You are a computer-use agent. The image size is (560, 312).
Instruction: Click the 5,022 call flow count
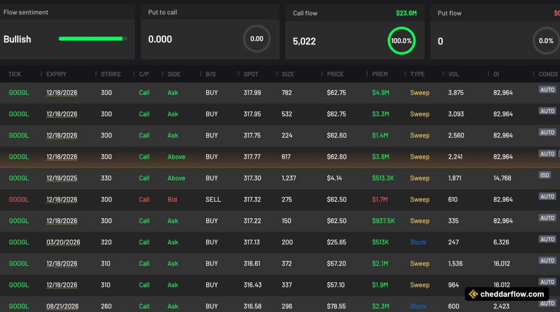click(304, 41)
